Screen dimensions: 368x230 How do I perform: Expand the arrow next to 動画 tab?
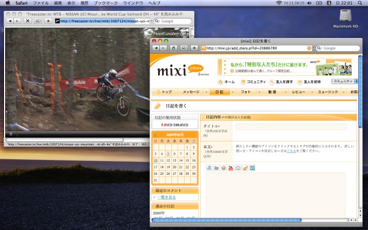click(x=286, y=92)
